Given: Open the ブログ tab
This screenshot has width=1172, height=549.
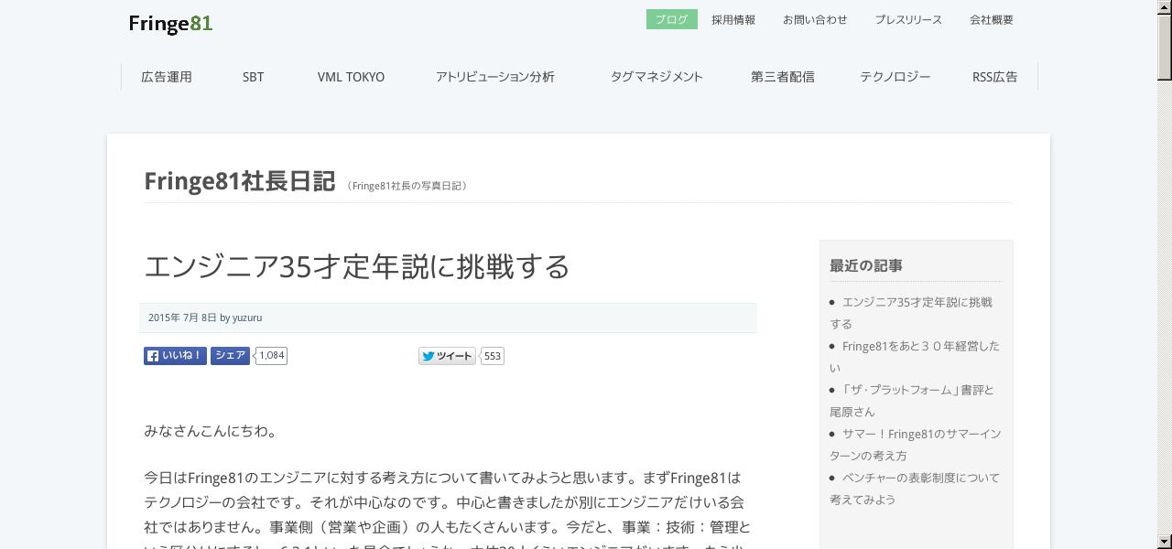Looking at the screenshot, I should [671, 19].
